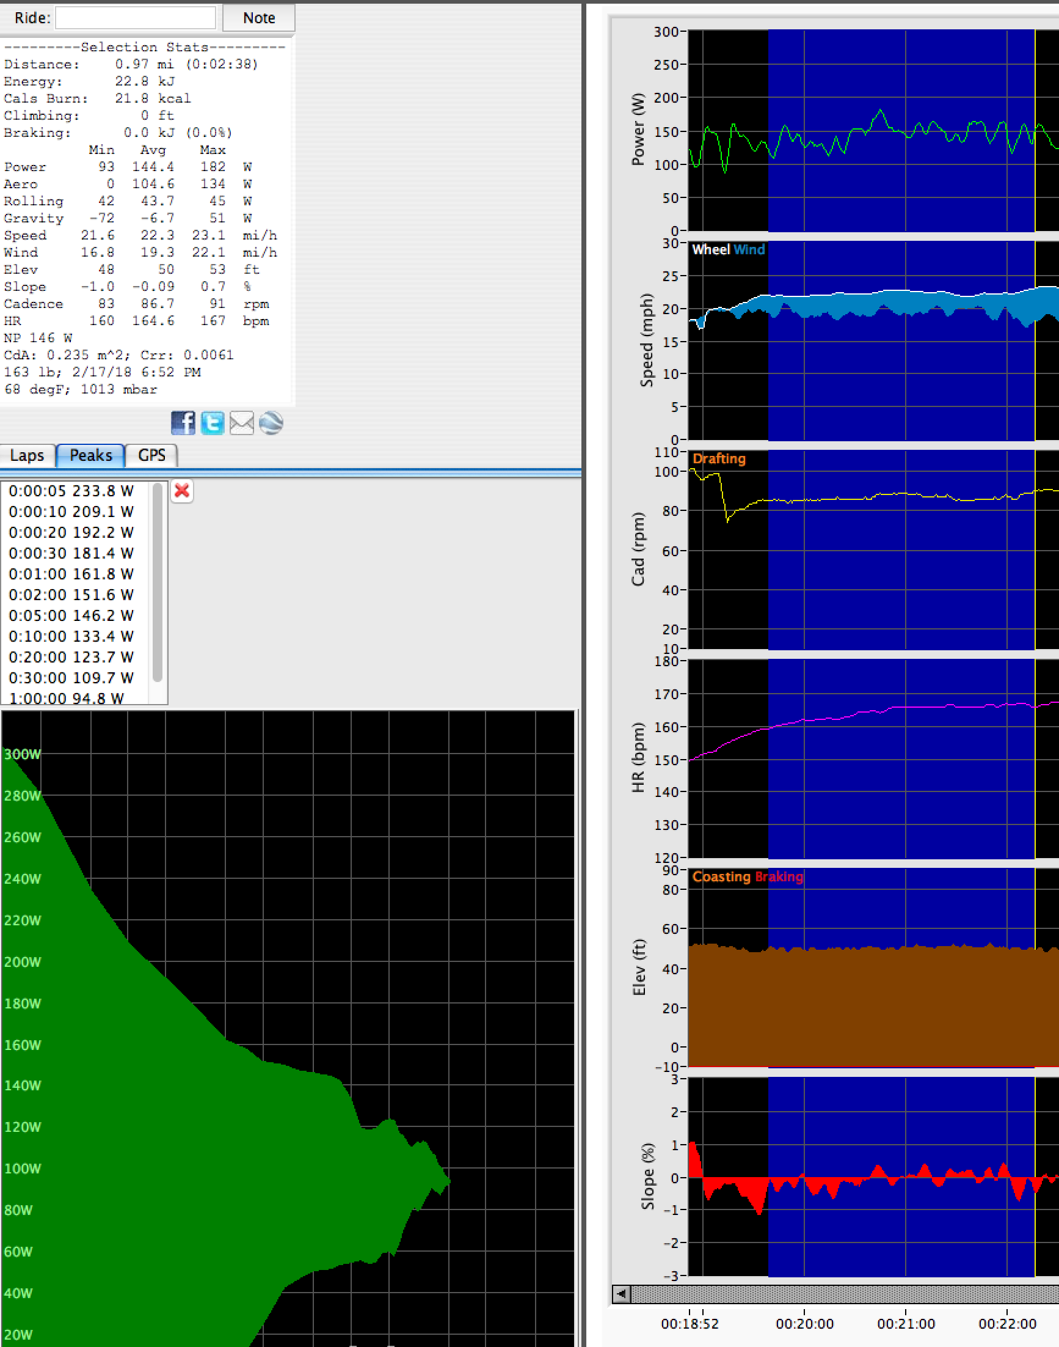Open the ride in Google Earth
Screen dimensions: 1059x1347
tap(271, 424)
